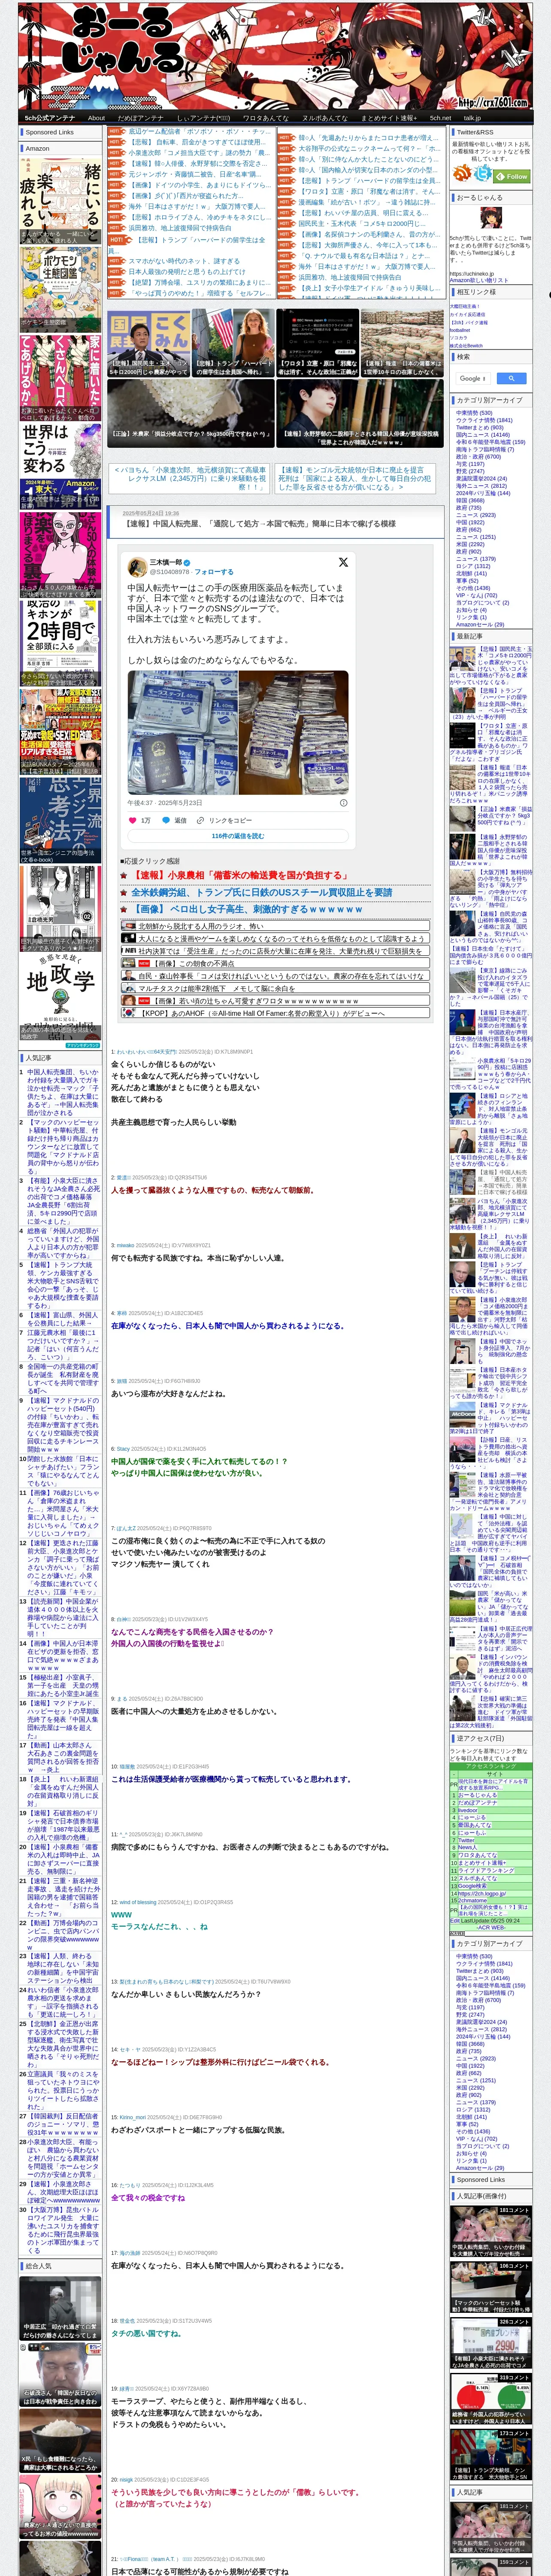
Task: Open the まとめサイト速報+ nav item
Action: [388, 118]
